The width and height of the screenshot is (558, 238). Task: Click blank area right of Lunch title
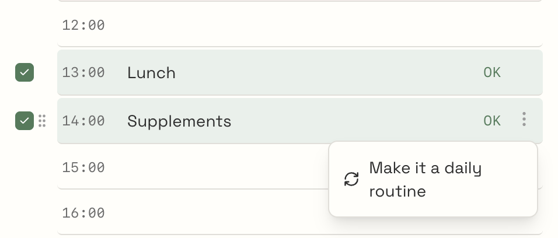[321, 73]
